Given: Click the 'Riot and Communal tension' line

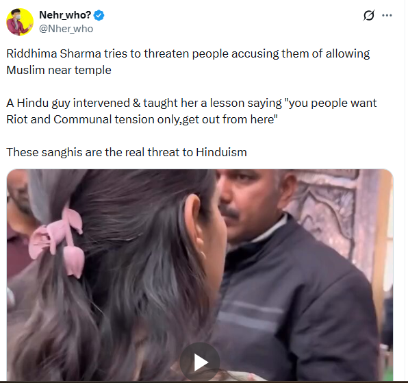Looking at the screenshot, I should pyautogui.click(x=142, y=119).
